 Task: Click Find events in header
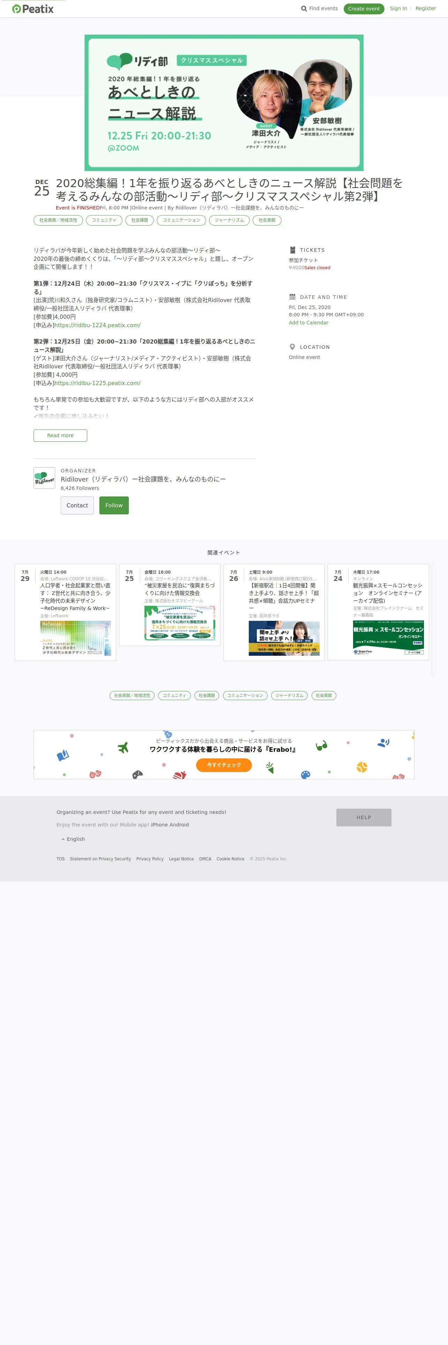point(320,9)
